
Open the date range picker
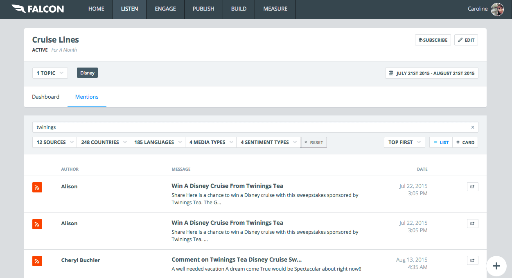(x=431, y=73)
